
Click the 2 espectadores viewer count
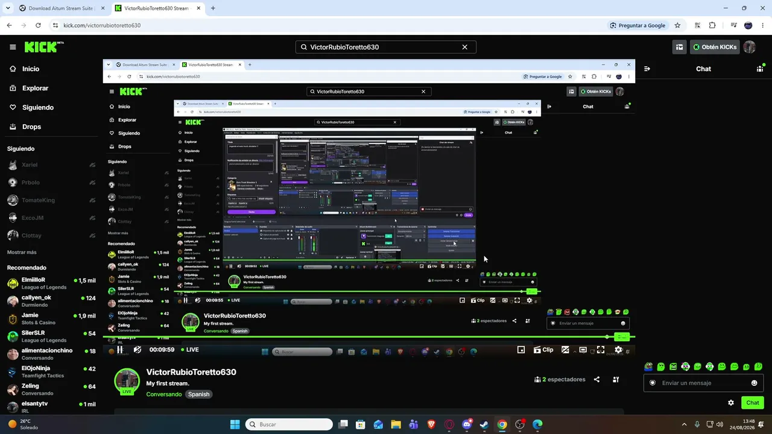(560, 380)
